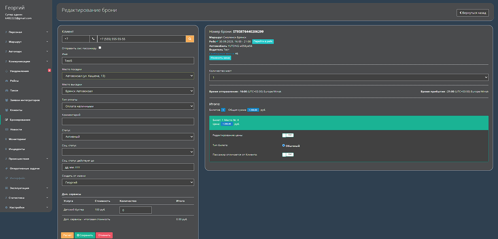Enable the send SMS to passenger checkbox
This screenshot has width=498, height=239.
tap(100, 48)
